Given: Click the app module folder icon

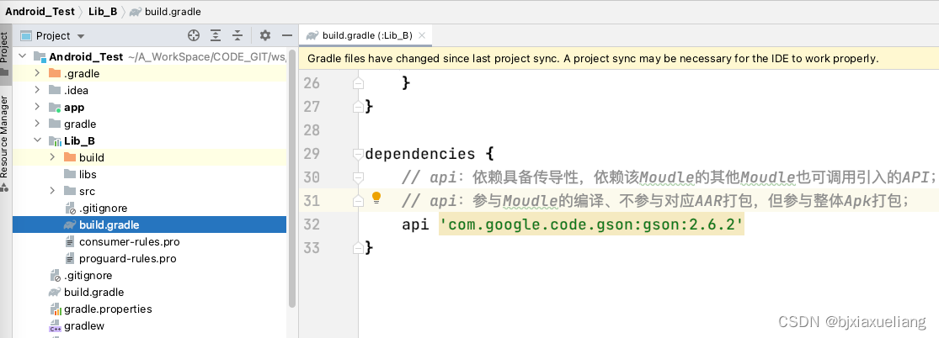Looking at the screenshot, I should click(x=55, y=108).
